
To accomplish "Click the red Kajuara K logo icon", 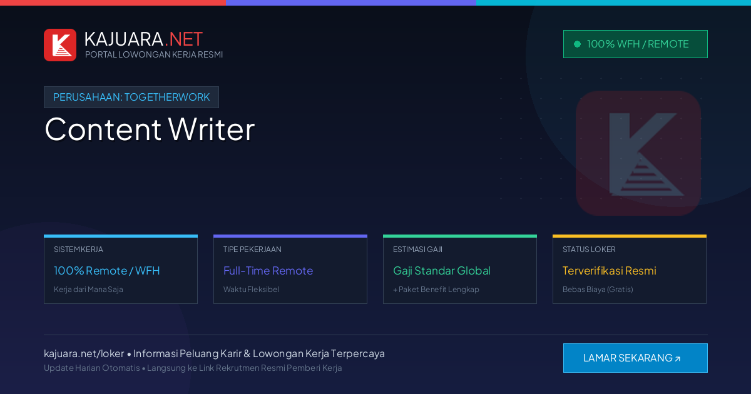I will tap(60, 45).
